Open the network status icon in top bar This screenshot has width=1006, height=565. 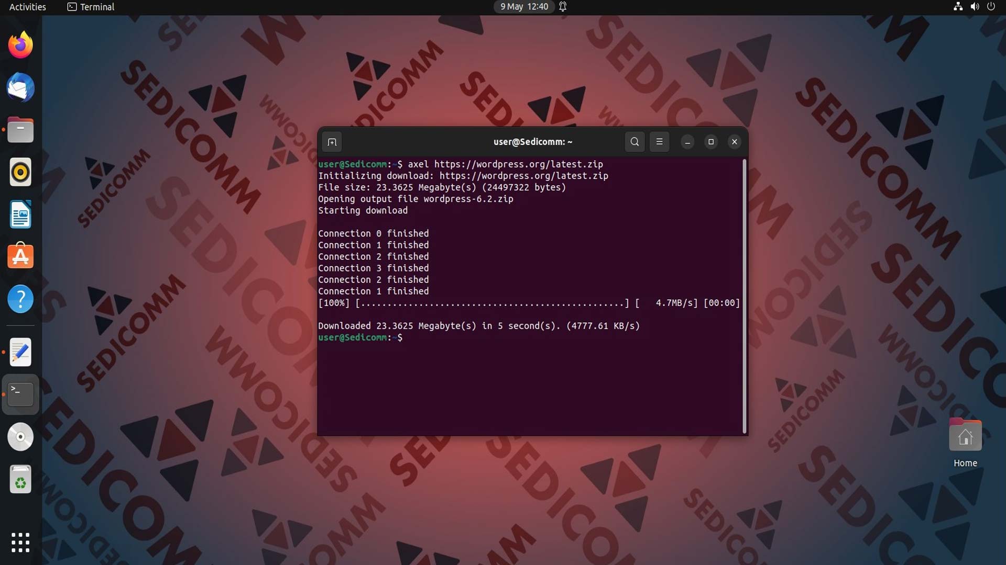pyautogui.click(x=958, y=7)
